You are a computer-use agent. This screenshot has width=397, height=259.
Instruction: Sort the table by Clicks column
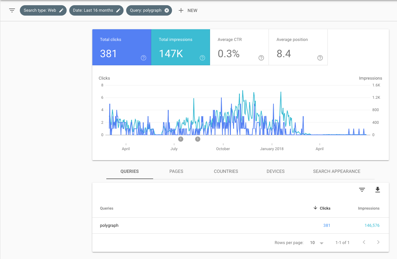click(x=322, y=208)
